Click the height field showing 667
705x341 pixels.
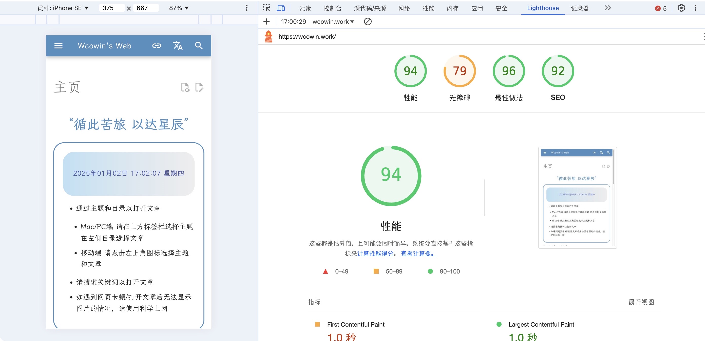[x=146, y=8]
